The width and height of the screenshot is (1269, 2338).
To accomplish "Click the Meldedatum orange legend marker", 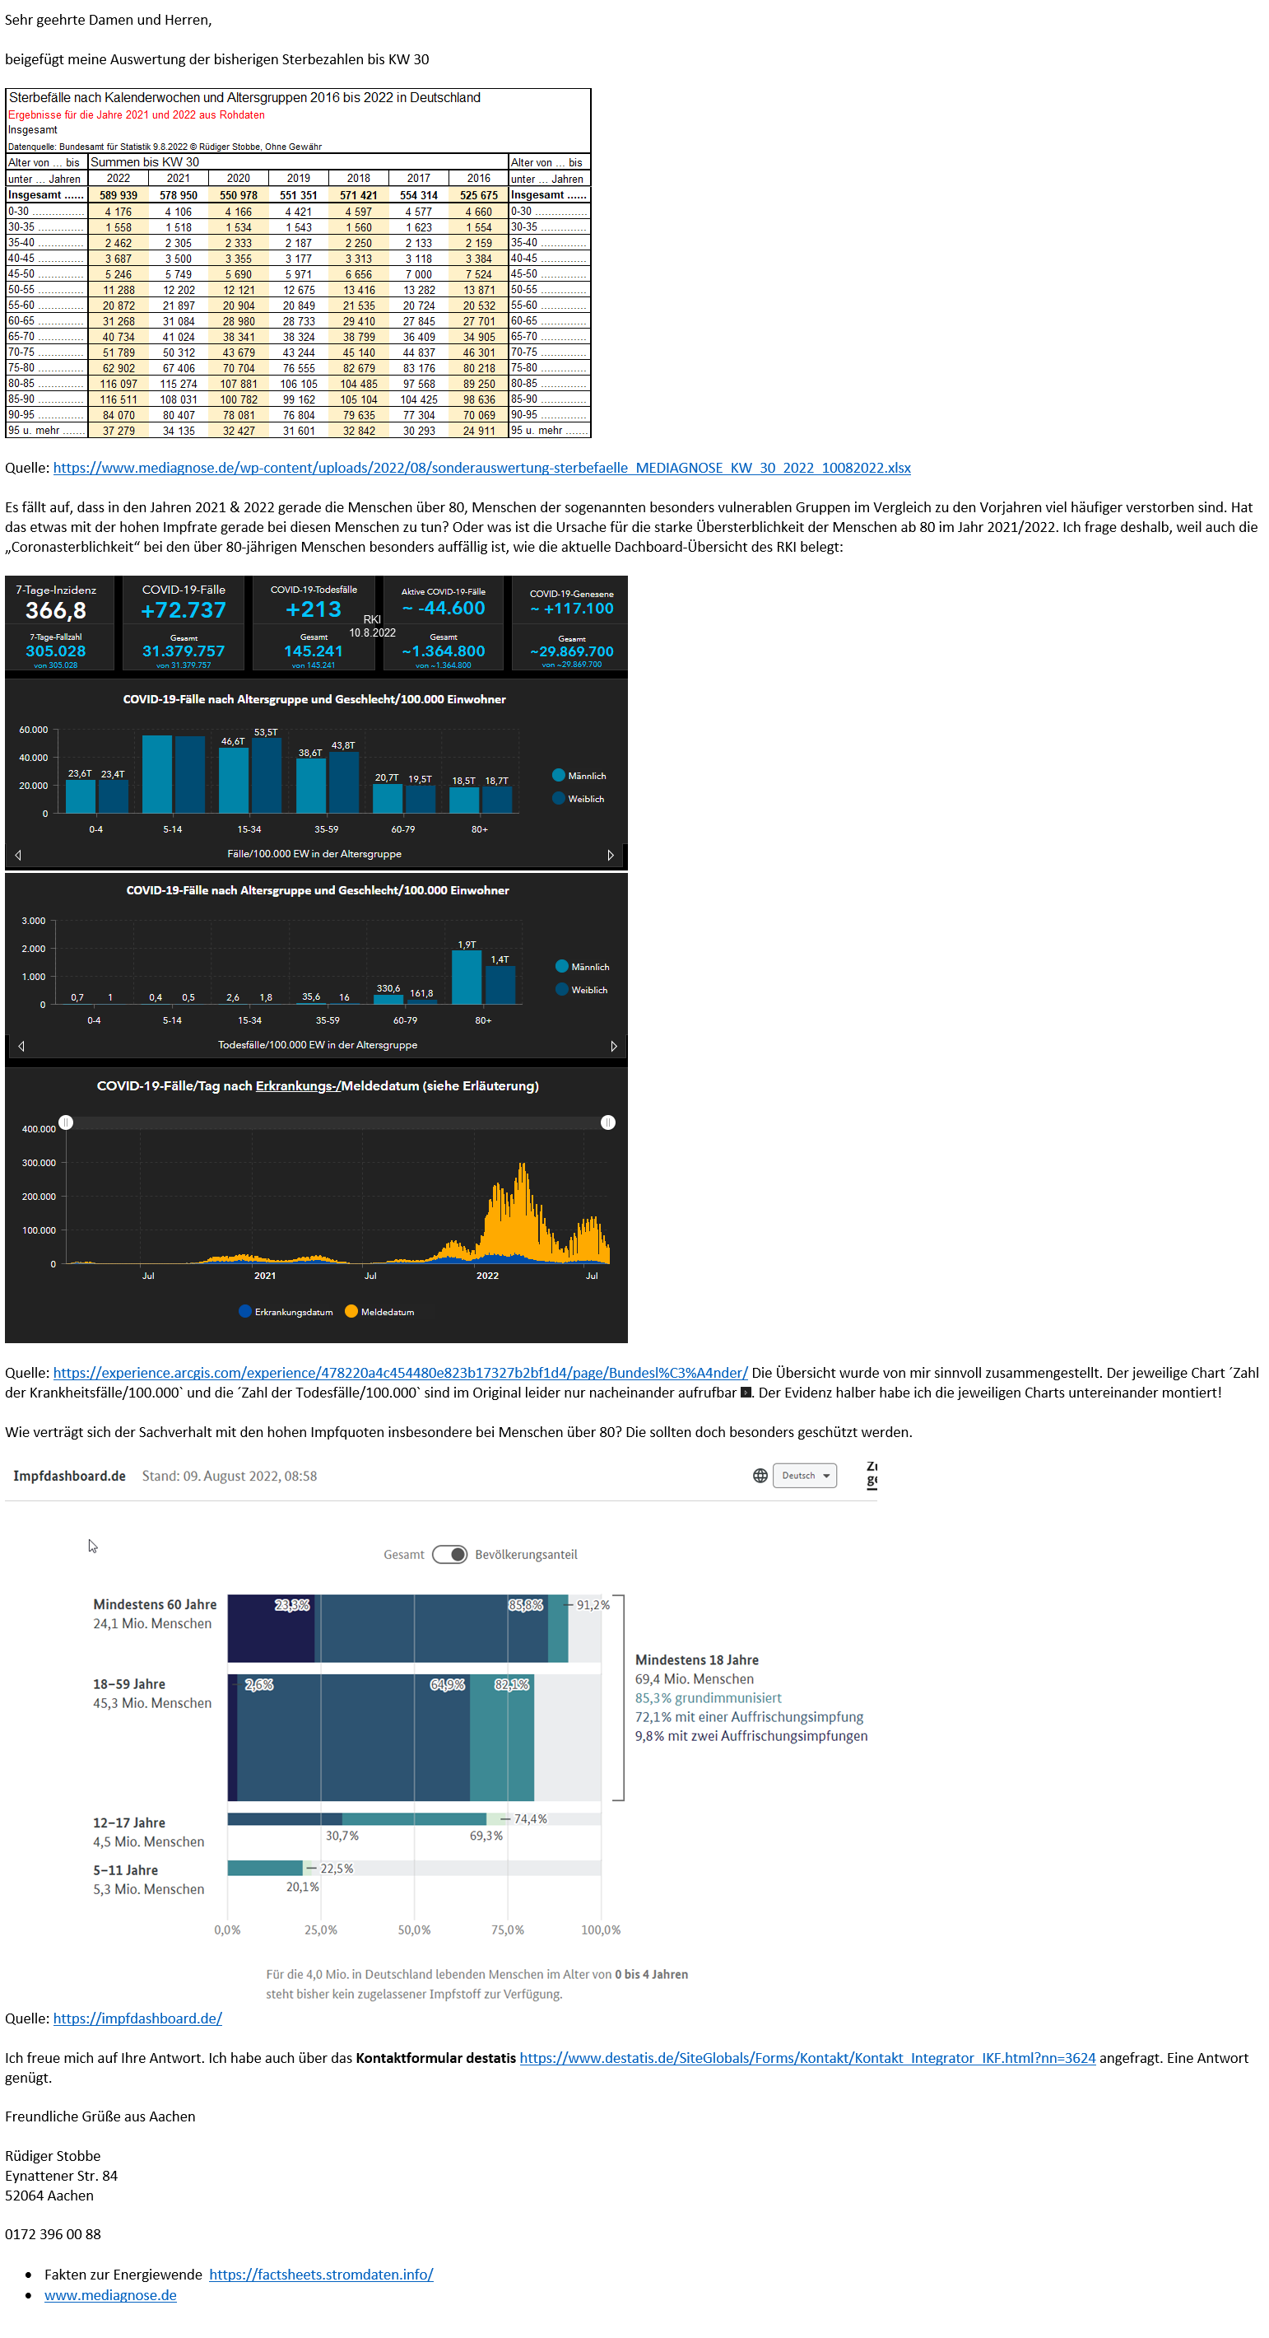I will [x=351, y=1310].
